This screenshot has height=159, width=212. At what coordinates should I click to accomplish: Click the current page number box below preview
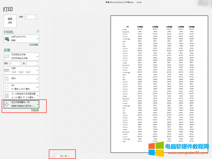pos(57,156)
